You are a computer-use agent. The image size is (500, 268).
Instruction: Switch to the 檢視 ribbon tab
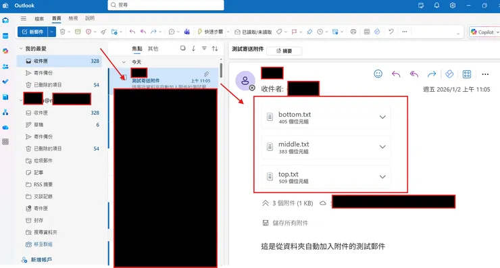click(x=73, y=18)
